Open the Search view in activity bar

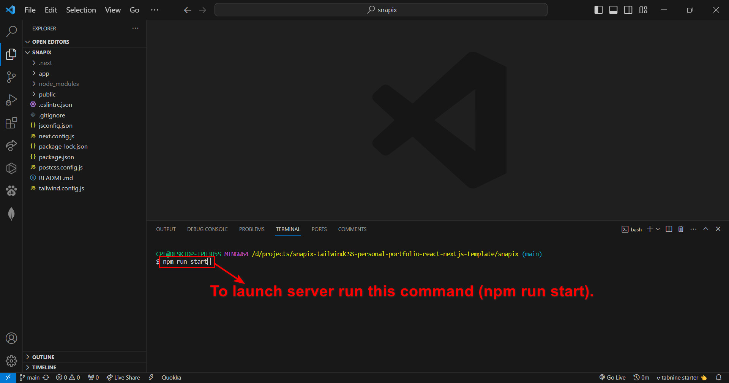pos(11,31)
